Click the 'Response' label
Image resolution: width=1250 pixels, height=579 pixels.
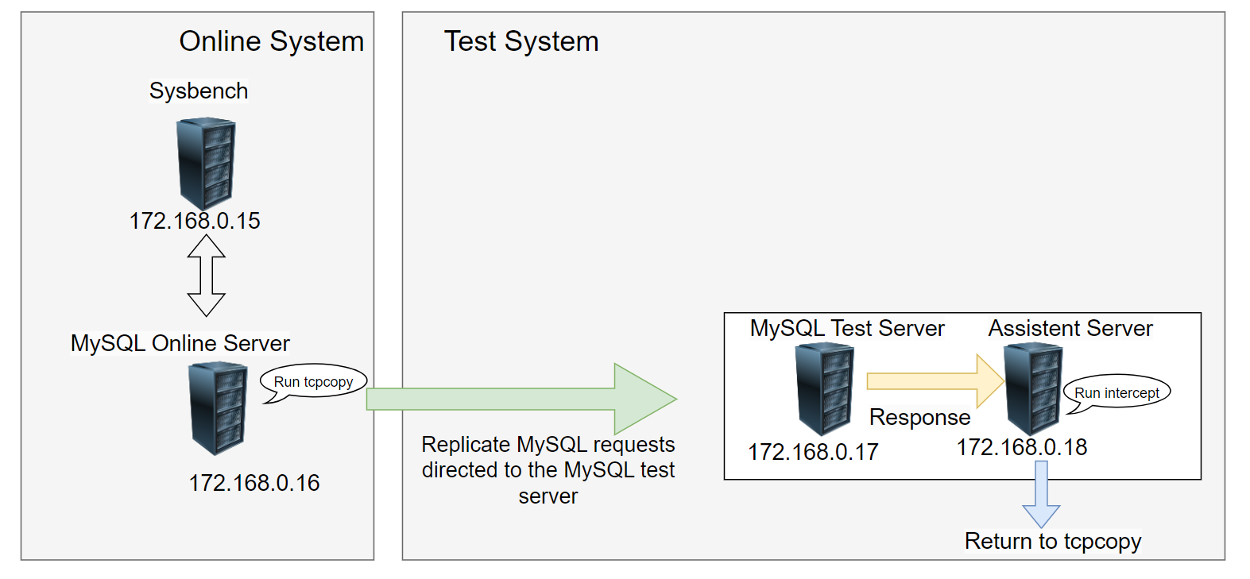point(920,418)
